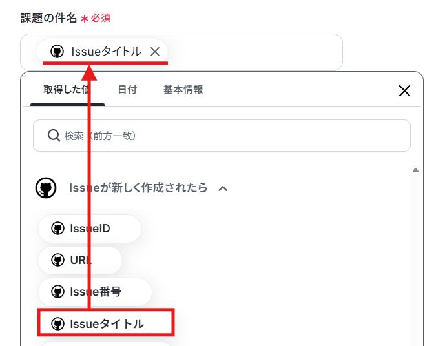Click the GitHub icon on IssueID
Viewport: 445px width, 346px height.
(x=58, y=229)
